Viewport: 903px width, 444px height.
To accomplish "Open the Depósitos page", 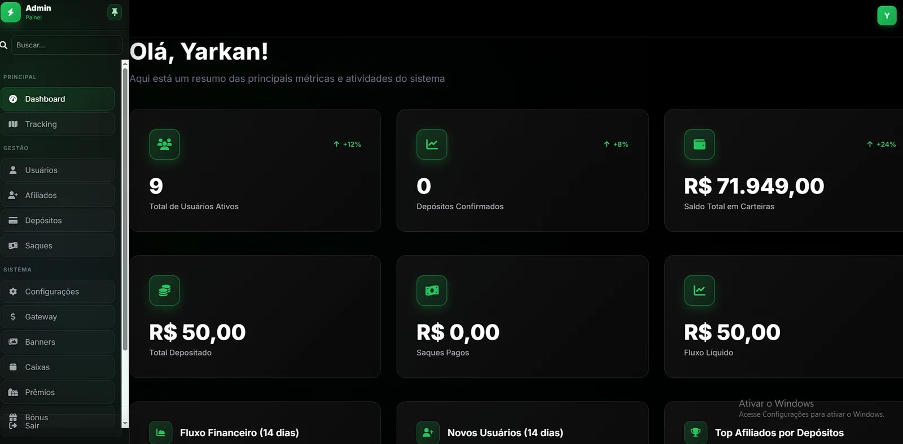I will pos(58,221).
